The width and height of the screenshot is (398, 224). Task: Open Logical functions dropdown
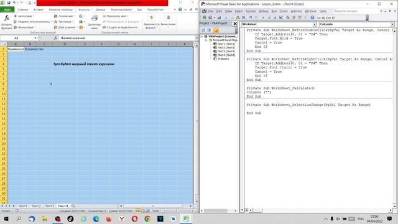65,16
